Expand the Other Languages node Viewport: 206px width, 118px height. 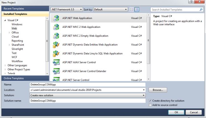pyautogui.click(x=5, y=65)
